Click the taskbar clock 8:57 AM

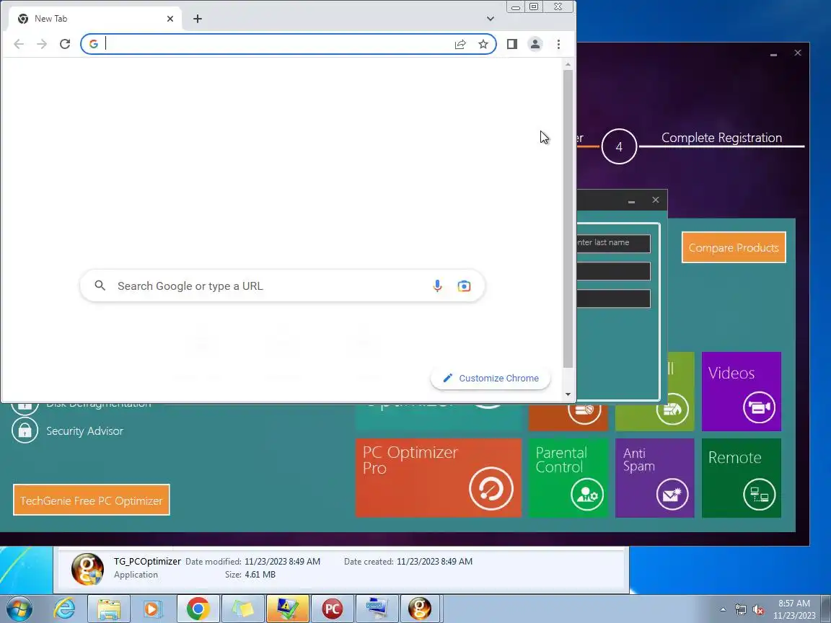click(x=794, y=604)
